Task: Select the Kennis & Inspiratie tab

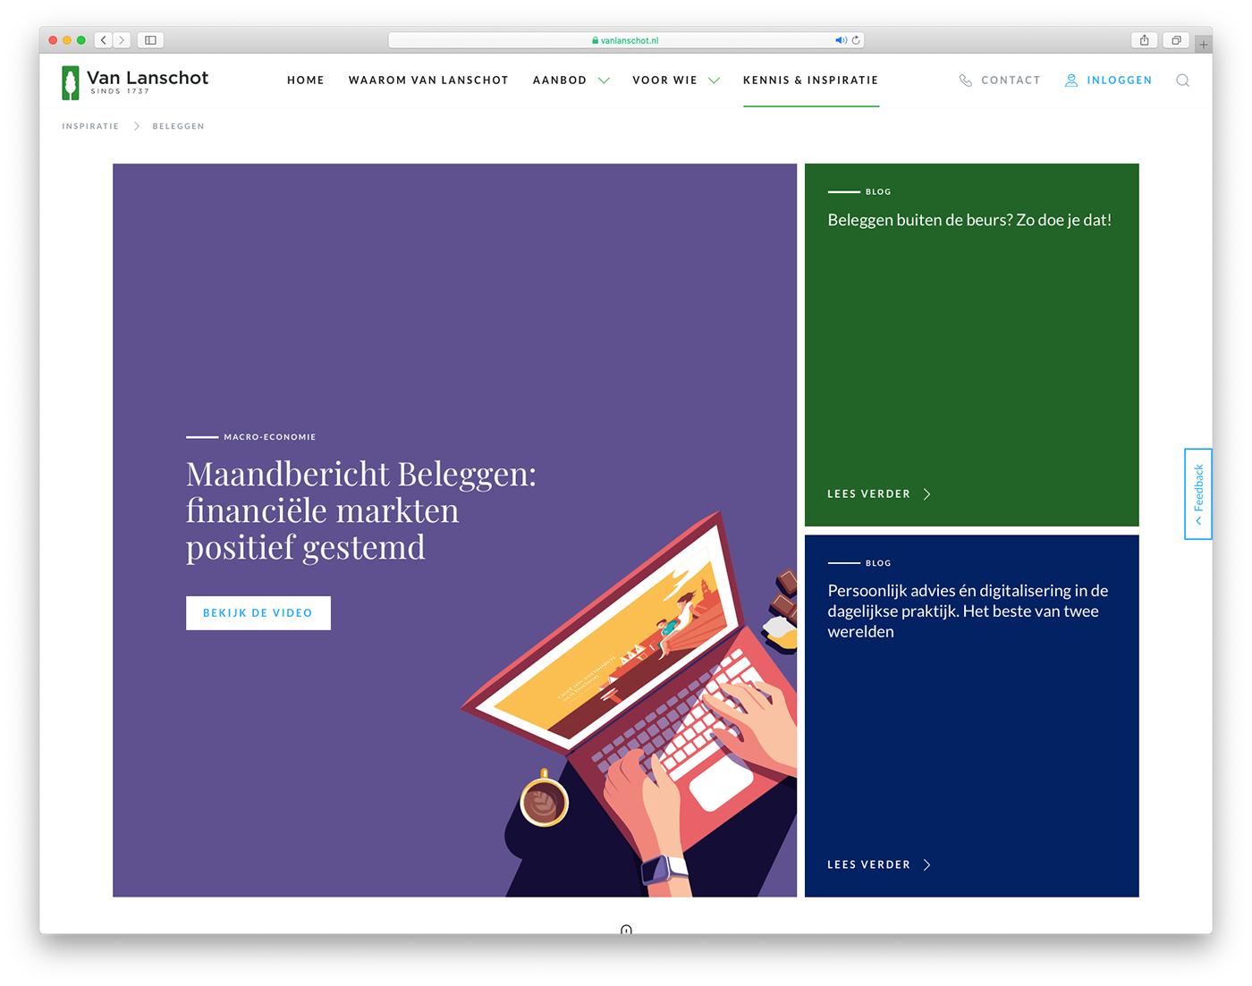Action: click(810, 80)
